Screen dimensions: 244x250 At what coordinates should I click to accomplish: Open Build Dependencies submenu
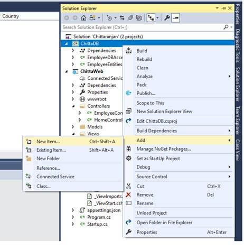(x=179, y=131)
